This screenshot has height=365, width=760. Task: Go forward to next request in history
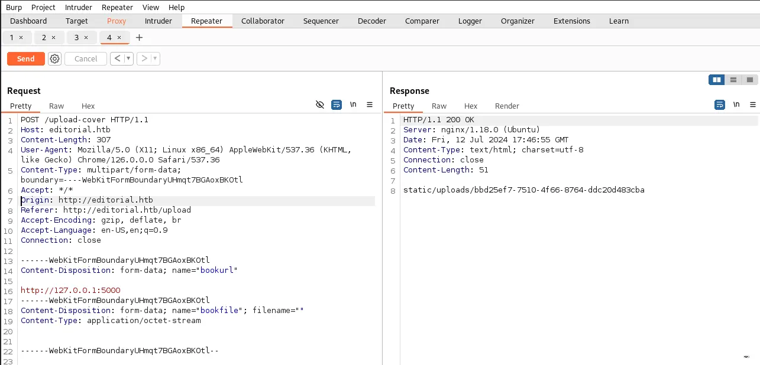(x=144, y=58)
